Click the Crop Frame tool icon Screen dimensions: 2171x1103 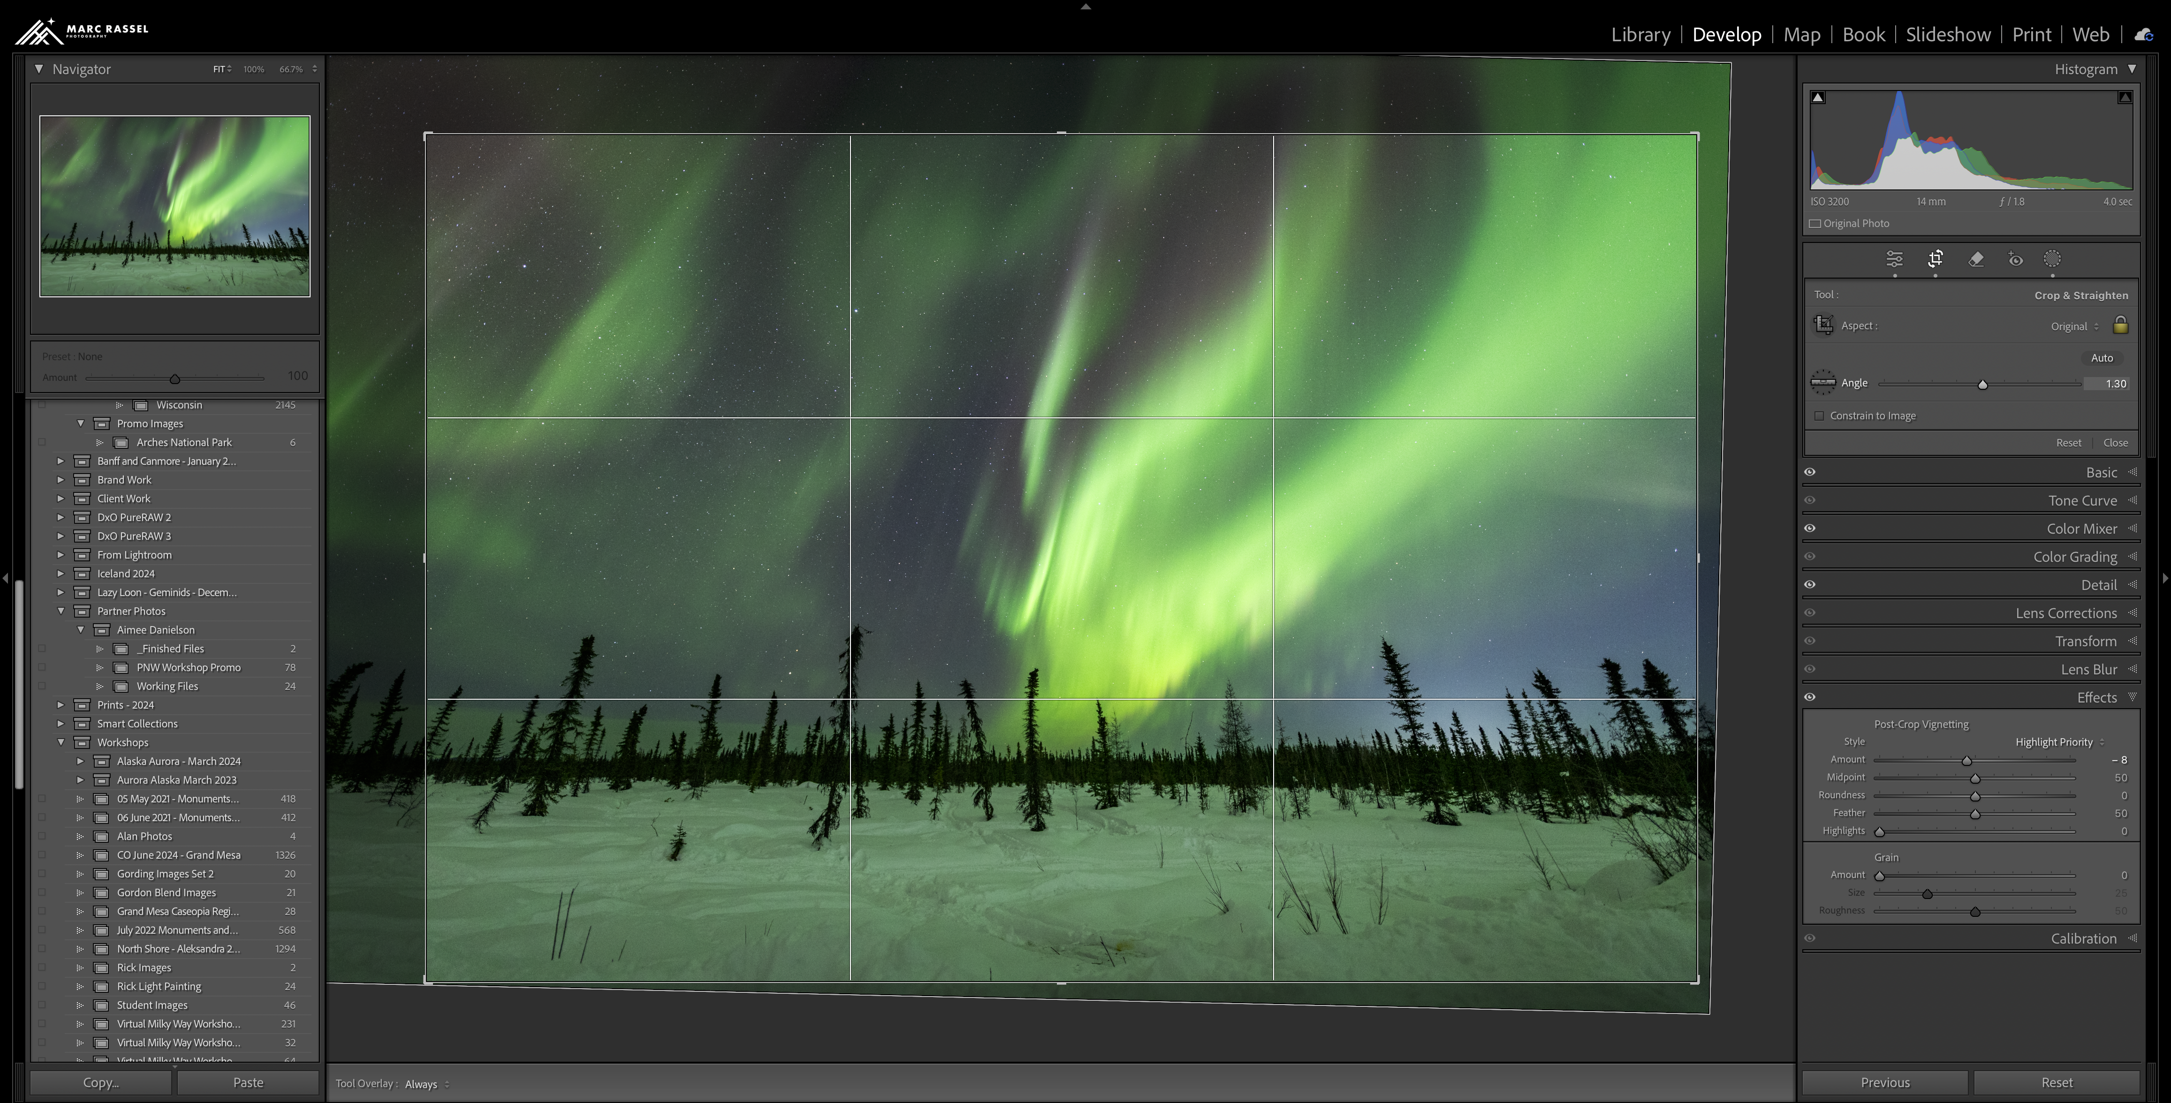pos(1824,325)
